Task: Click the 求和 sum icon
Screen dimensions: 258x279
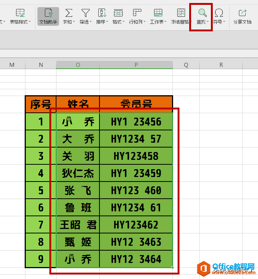Action: point(68,13)
